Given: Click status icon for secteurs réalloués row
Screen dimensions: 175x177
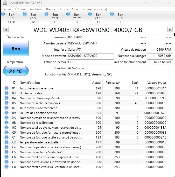Looking at the screenshot, I should point(6,103).
